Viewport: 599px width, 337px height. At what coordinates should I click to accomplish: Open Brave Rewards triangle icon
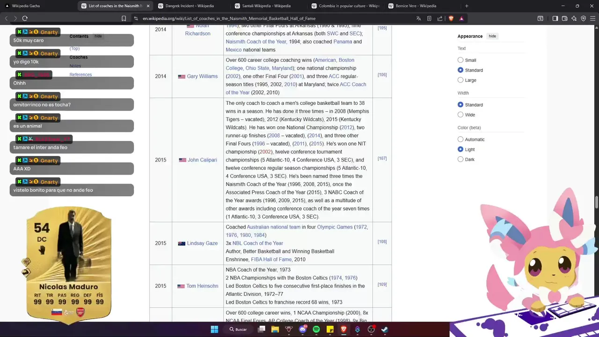click(x=461, y=18)
